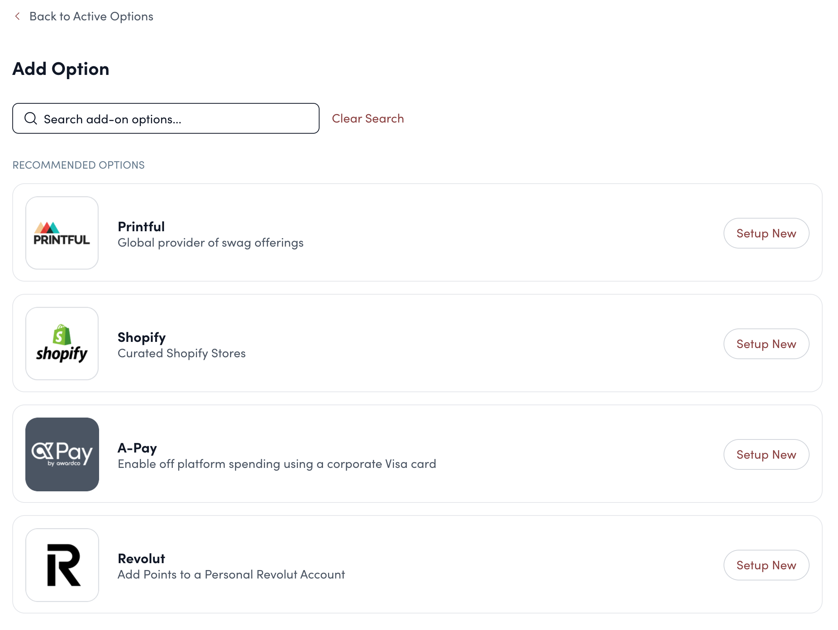Go back via Back to Active Options text
838x630 pixels.
(x=91, y=16)
